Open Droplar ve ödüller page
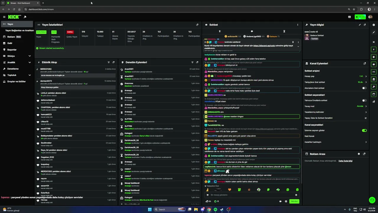378x213 pixels. [x=17, y=81]
